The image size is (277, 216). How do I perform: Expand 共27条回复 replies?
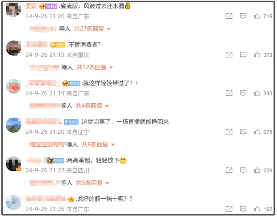(x=92, y=29)
